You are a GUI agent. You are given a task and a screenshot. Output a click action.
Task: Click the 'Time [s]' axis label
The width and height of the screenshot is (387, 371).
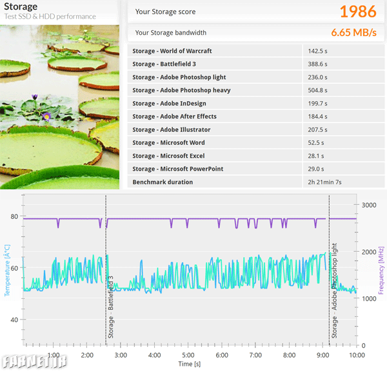(190, 364)
